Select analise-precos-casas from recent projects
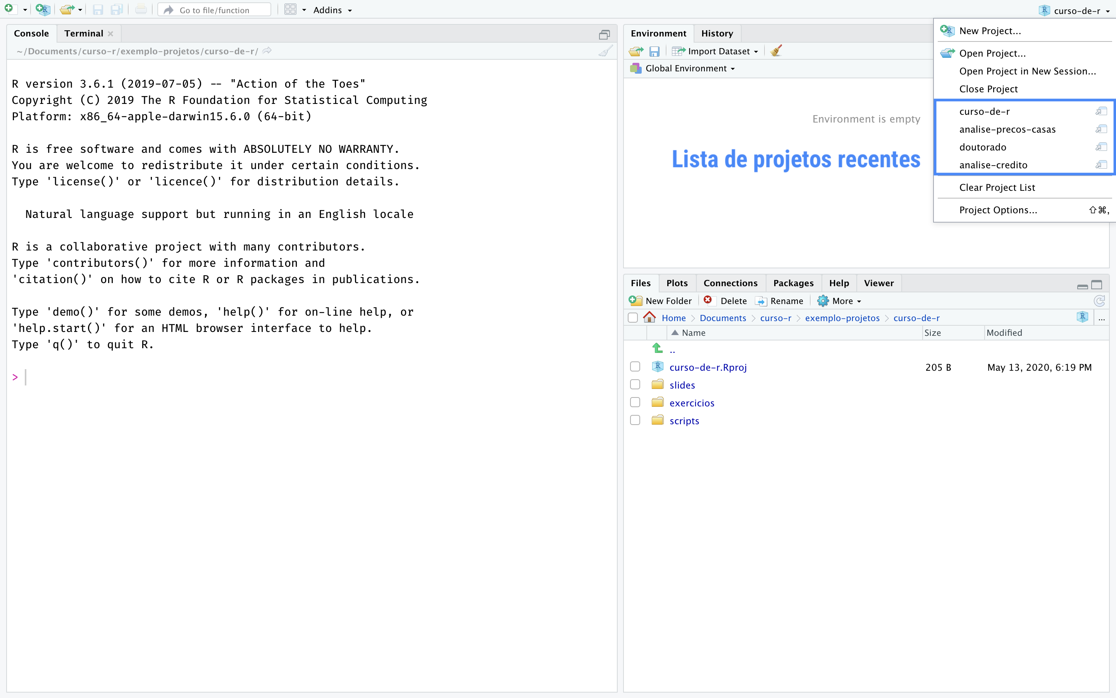This screenshot has width=1116, height=698. 1007,130
